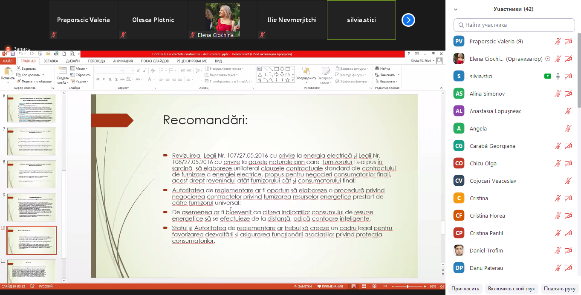
Task: Click the Вырезать cut command
Action: 26,68
